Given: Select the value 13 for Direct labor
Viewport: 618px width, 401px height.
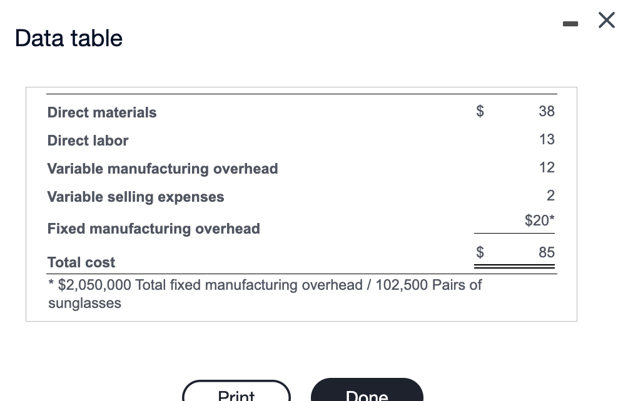Looking at the screenshot, I should pyautogui.click(x=546, y=139).
